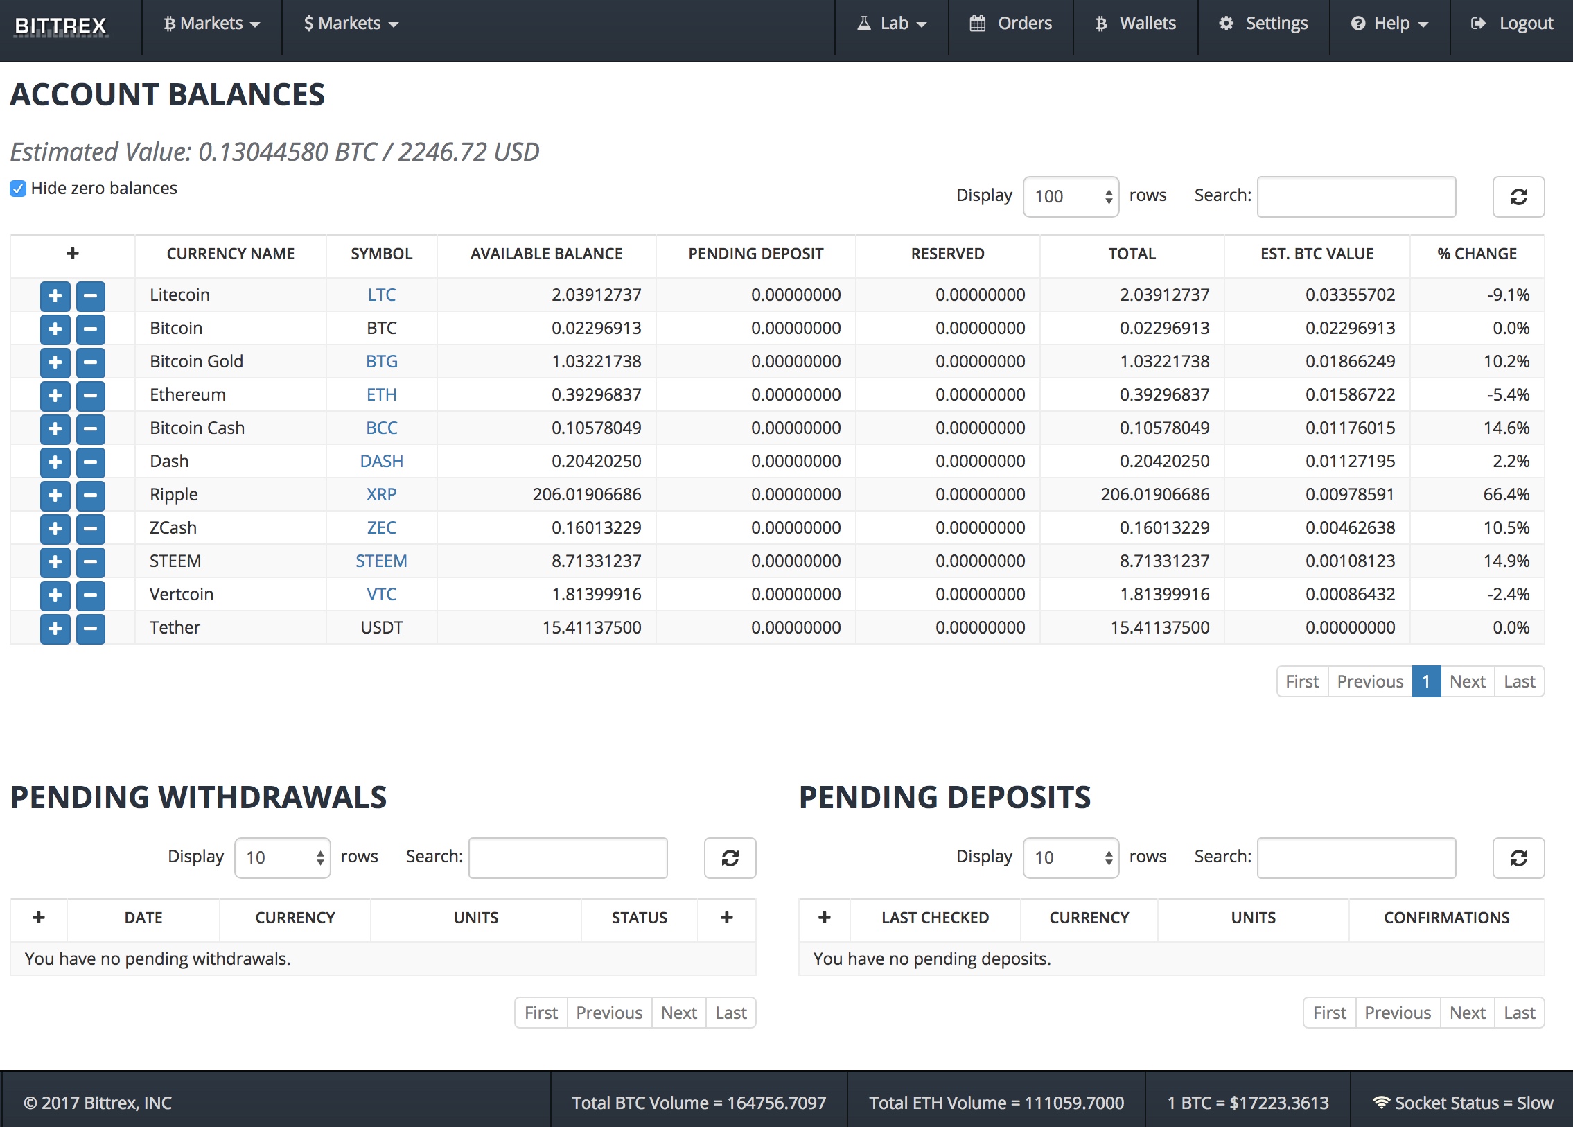The width and height of the screenshot is (1573, 1127).
Task: Open the Orders page
Action: point(1010,24)
